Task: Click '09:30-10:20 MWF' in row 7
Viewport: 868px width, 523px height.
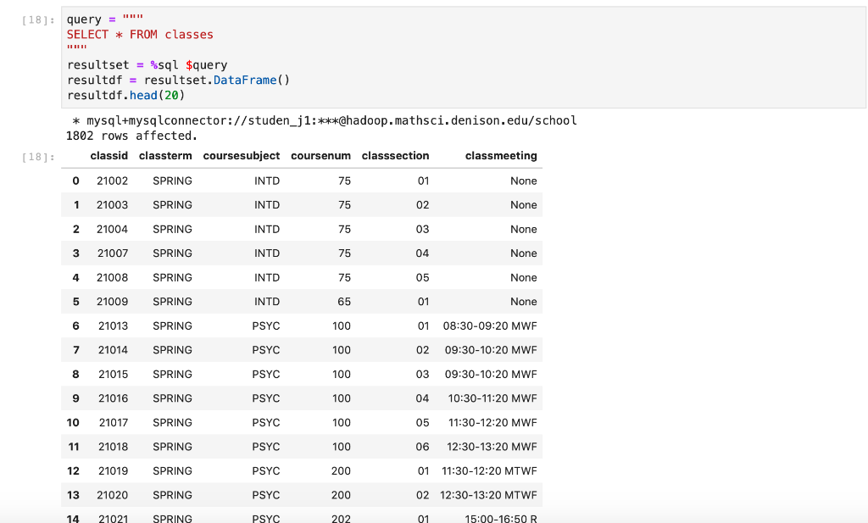Action: coord(491,350)
